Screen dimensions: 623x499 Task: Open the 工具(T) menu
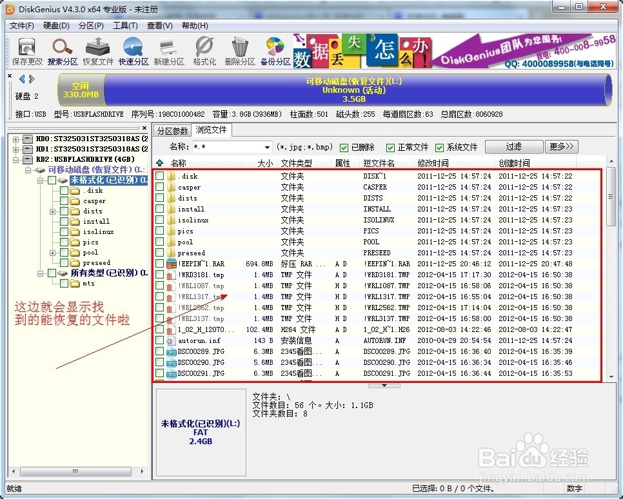[x=125, y=25]
